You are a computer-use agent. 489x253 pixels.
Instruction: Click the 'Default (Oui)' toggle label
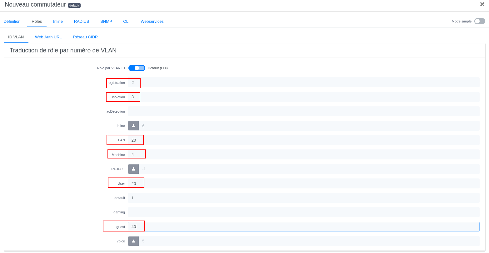tap(158, 68)
